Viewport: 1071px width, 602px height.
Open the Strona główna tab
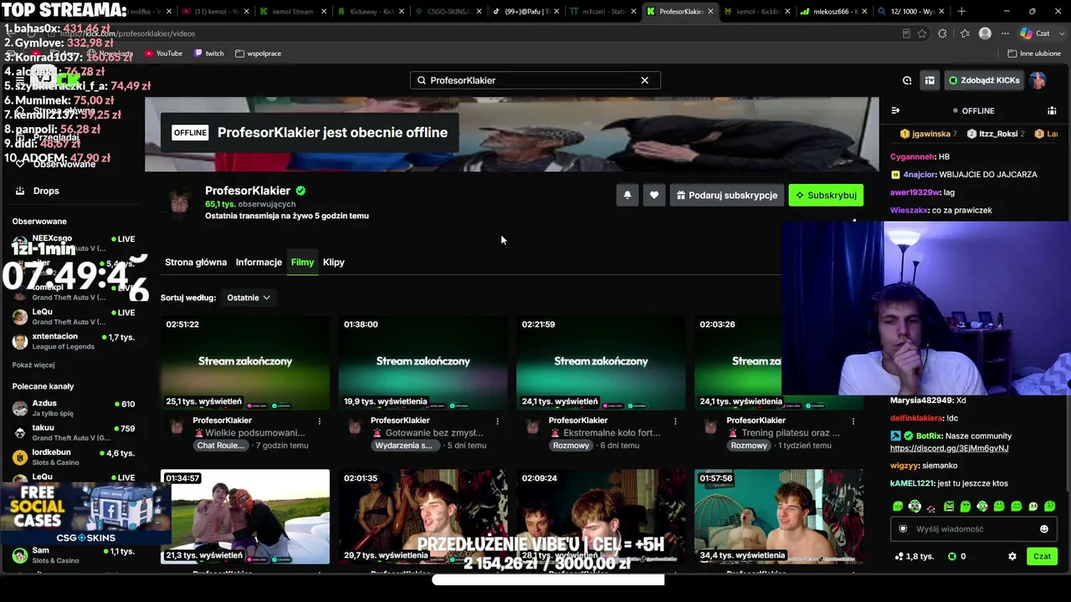(x=196, y=262)
